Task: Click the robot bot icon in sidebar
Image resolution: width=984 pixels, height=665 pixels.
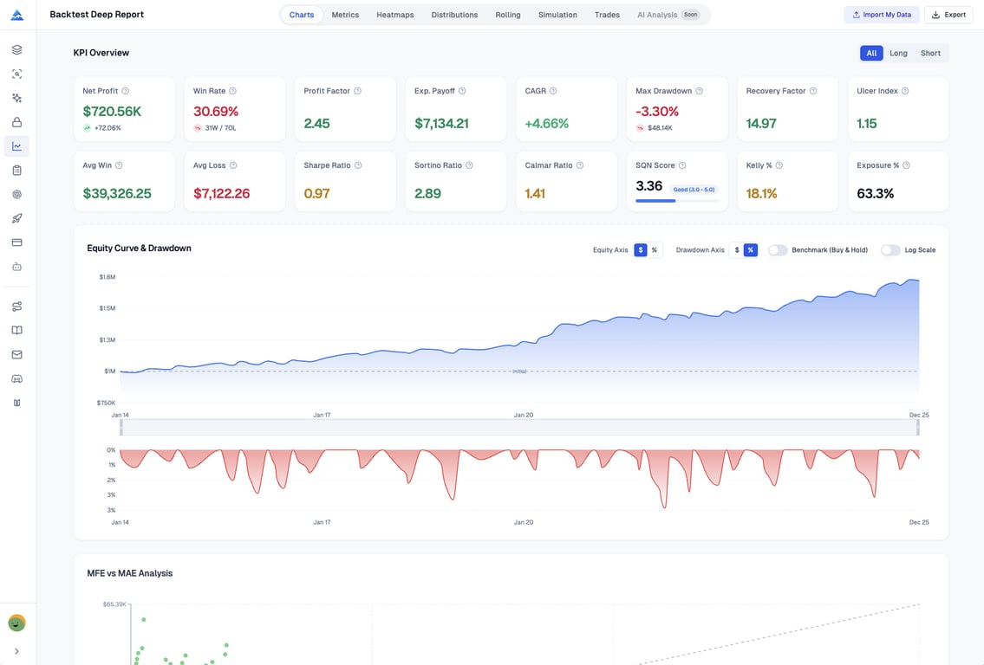Action: (x=16, y=267)
